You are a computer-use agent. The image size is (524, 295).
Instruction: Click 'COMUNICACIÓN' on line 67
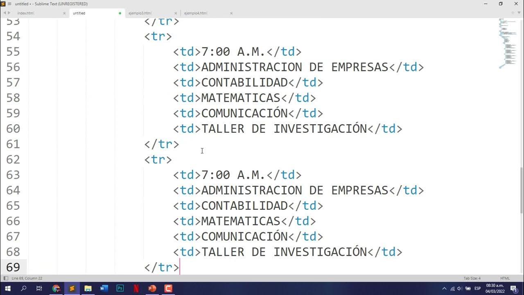click(244, 236)
